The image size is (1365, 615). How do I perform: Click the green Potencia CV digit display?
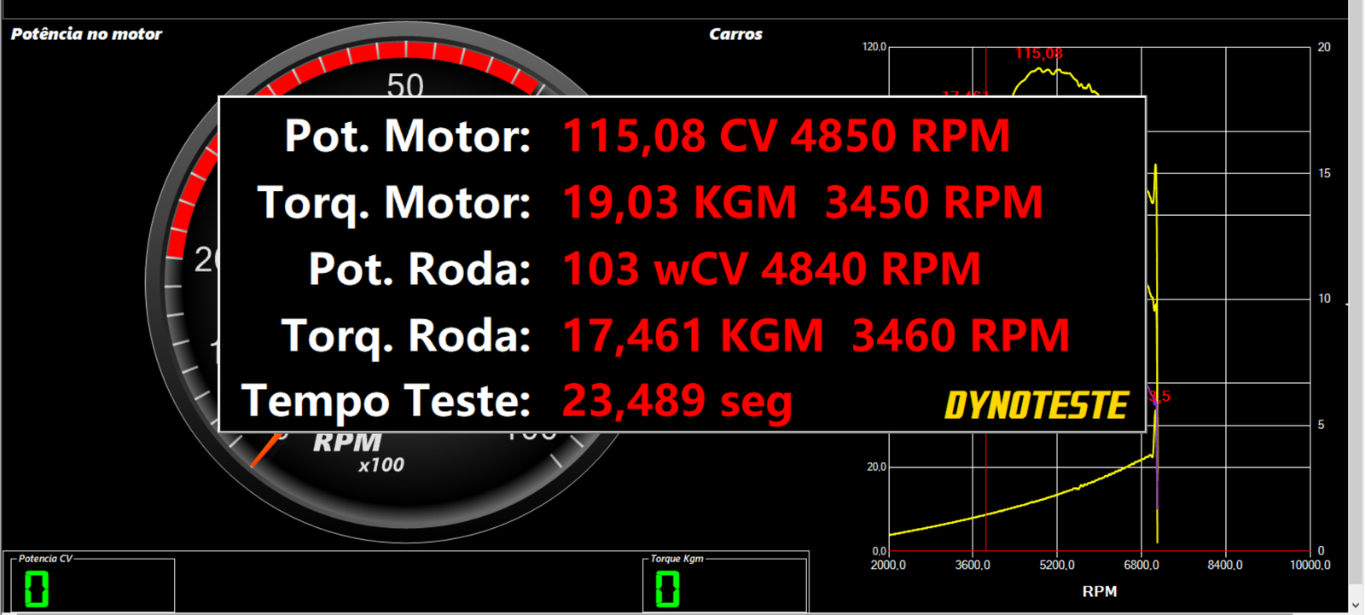(37, 589)
